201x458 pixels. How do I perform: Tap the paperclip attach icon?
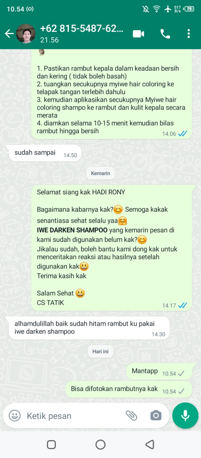pos(131,415)
